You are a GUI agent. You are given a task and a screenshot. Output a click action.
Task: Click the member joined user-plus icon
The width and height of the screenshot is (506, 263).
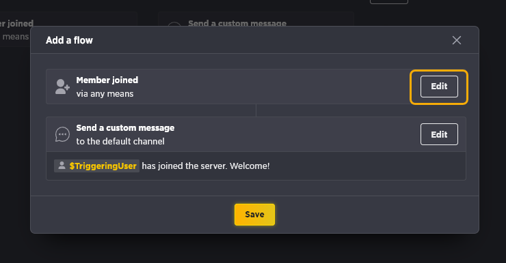point(62,87)
